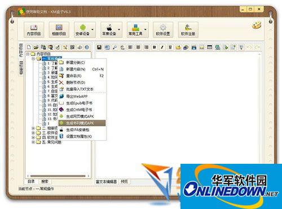Image resolution: width=282 pixels, height=209 pixels.
Task: Open the 内容项目 main toolbar button
Action: (x=34, y=30)
